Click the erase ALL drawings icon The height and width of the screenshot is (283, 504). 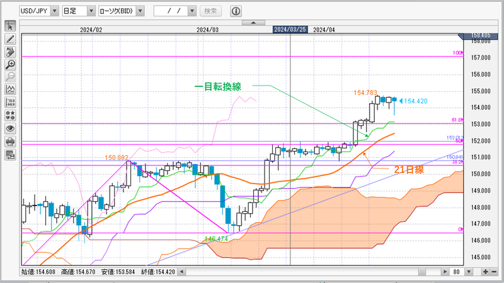point(10,52)
